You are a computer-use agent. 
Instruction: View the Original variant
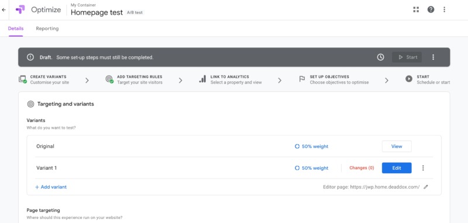397,146
